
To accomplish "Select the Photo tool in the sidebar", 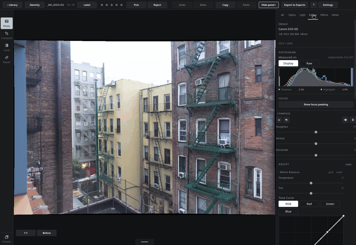I will pyautogui.click(x=7, y=23).
